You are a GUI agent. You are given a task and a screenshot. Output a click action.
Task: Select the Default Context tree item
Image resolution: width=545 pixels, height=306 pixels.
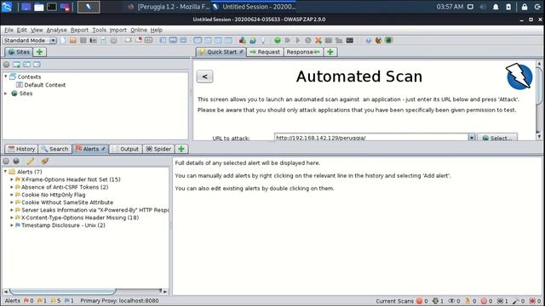click(41, 85)
